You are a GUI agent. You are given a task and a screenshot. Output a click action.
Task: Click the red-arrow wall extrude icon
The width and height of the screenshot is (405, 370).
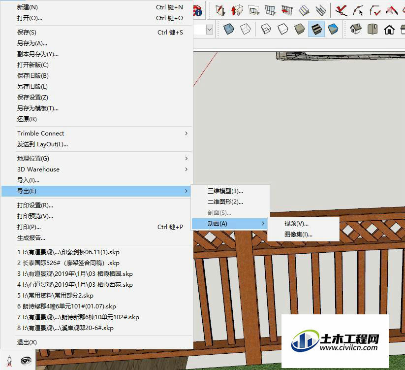237,10
